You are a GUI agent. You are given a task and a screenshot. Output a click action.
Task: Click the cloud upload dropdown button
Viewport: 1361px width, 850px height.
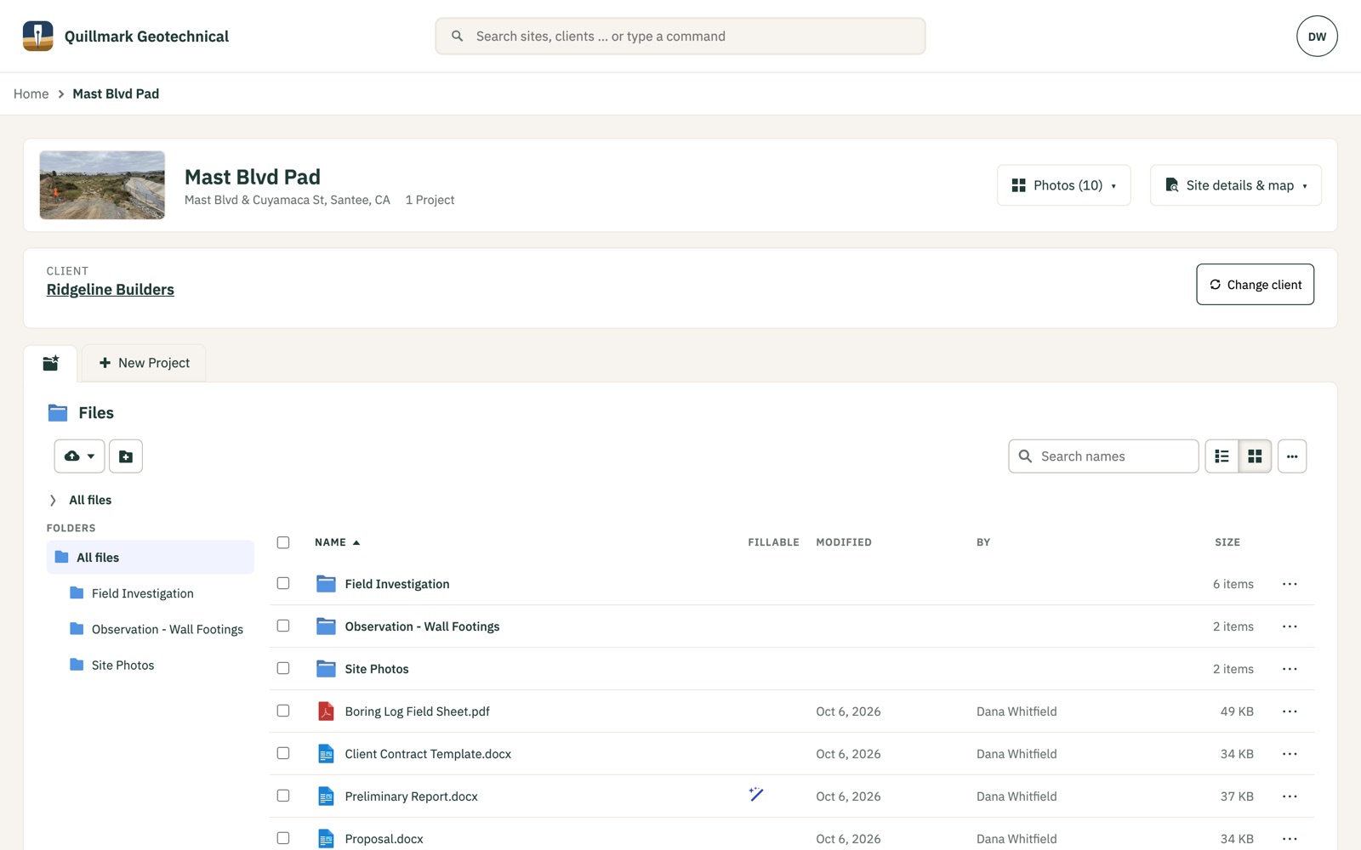[x=79, y=456]
